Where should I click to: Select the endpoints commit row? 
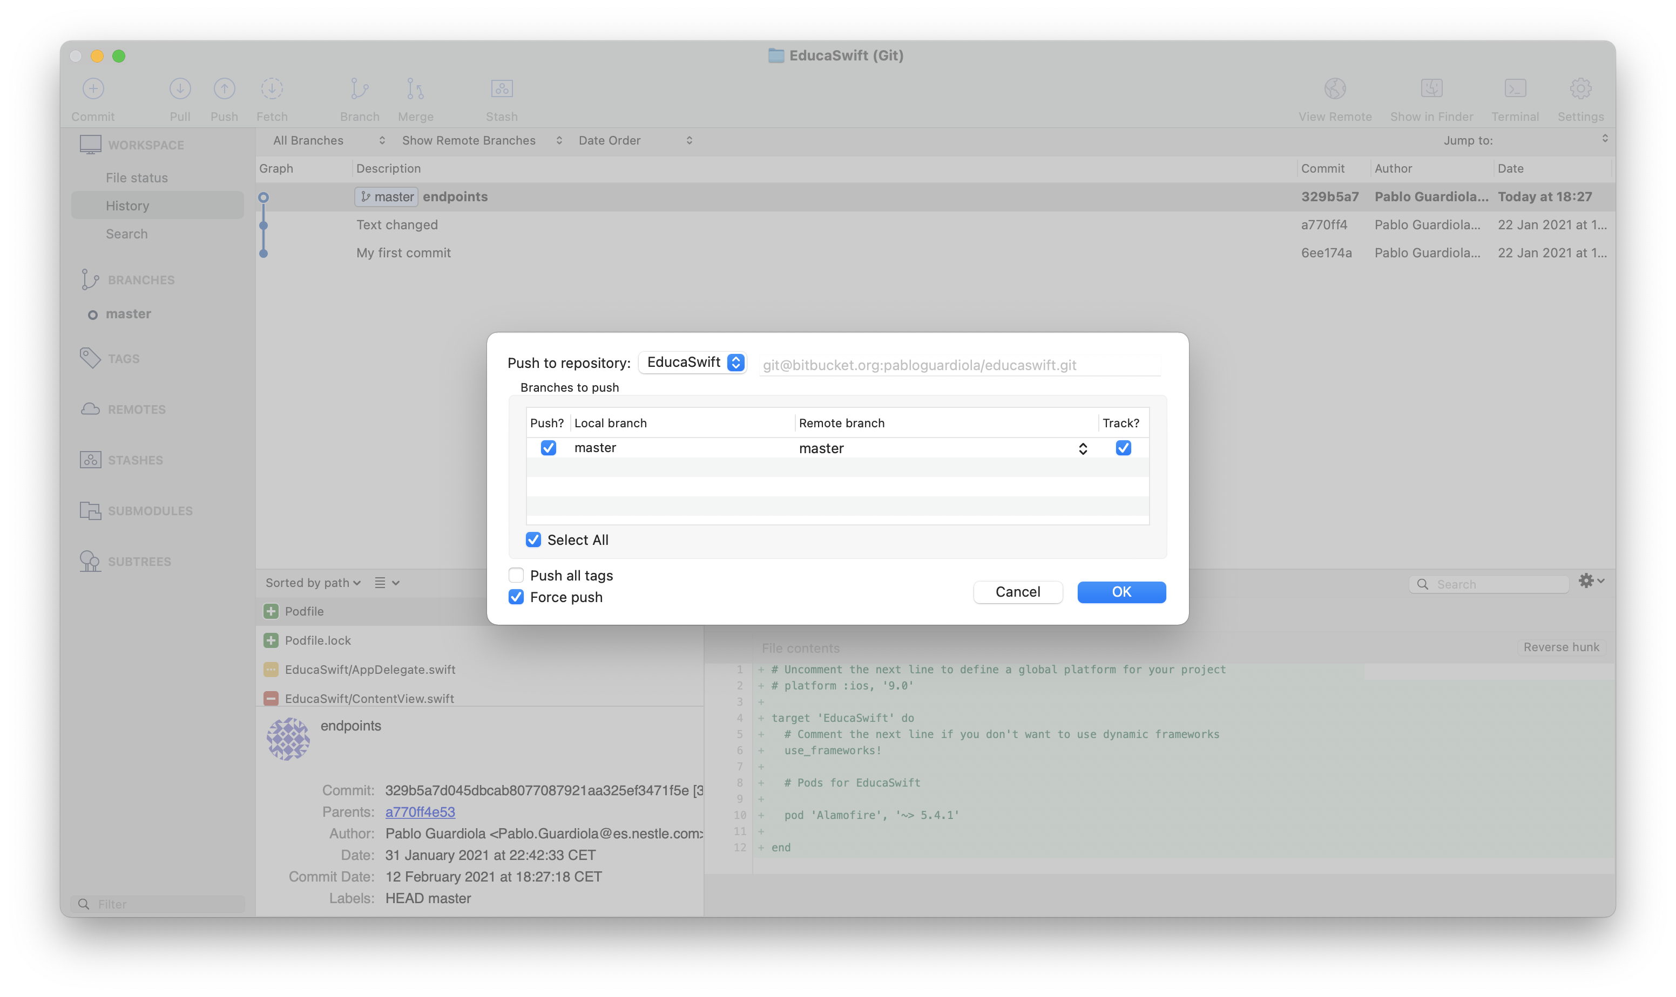tap(935, 197)
